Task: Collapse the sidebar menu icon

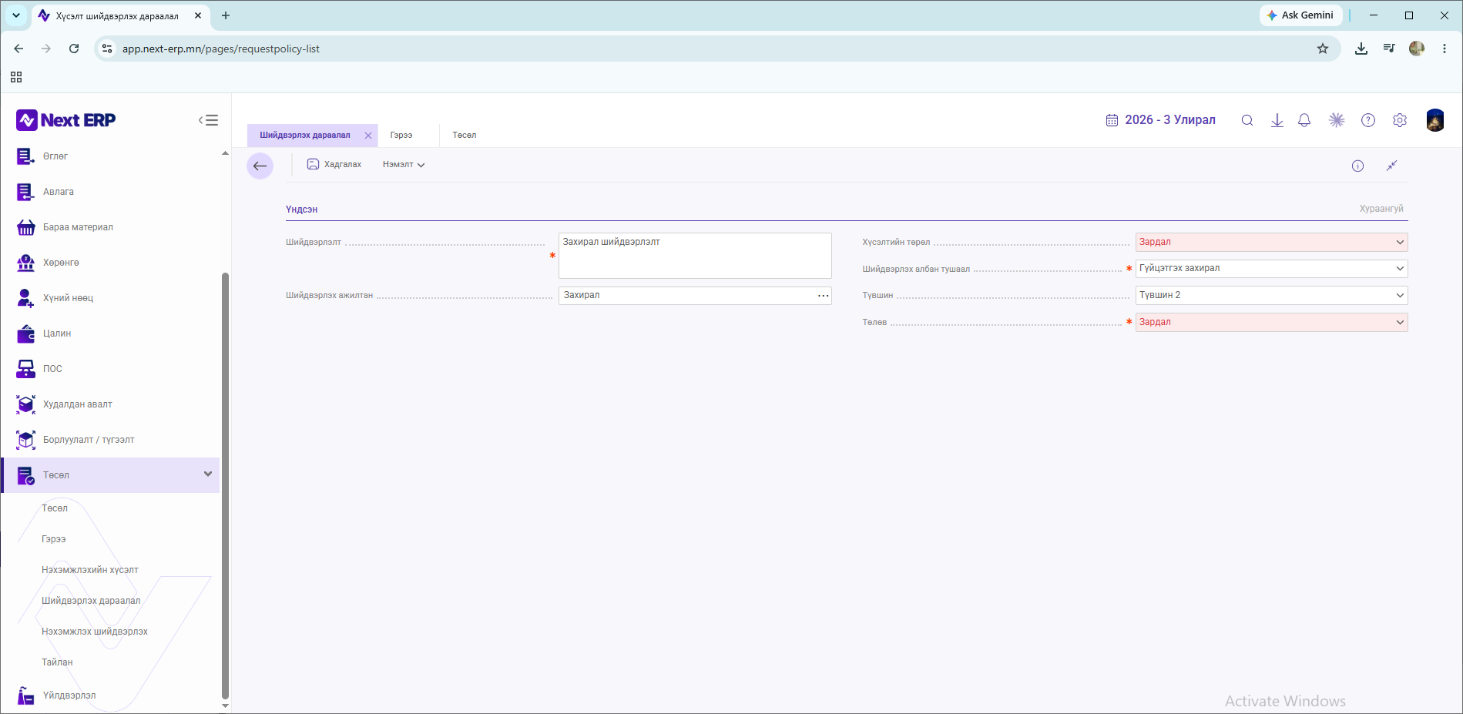Action: click(x=208, y=120)
